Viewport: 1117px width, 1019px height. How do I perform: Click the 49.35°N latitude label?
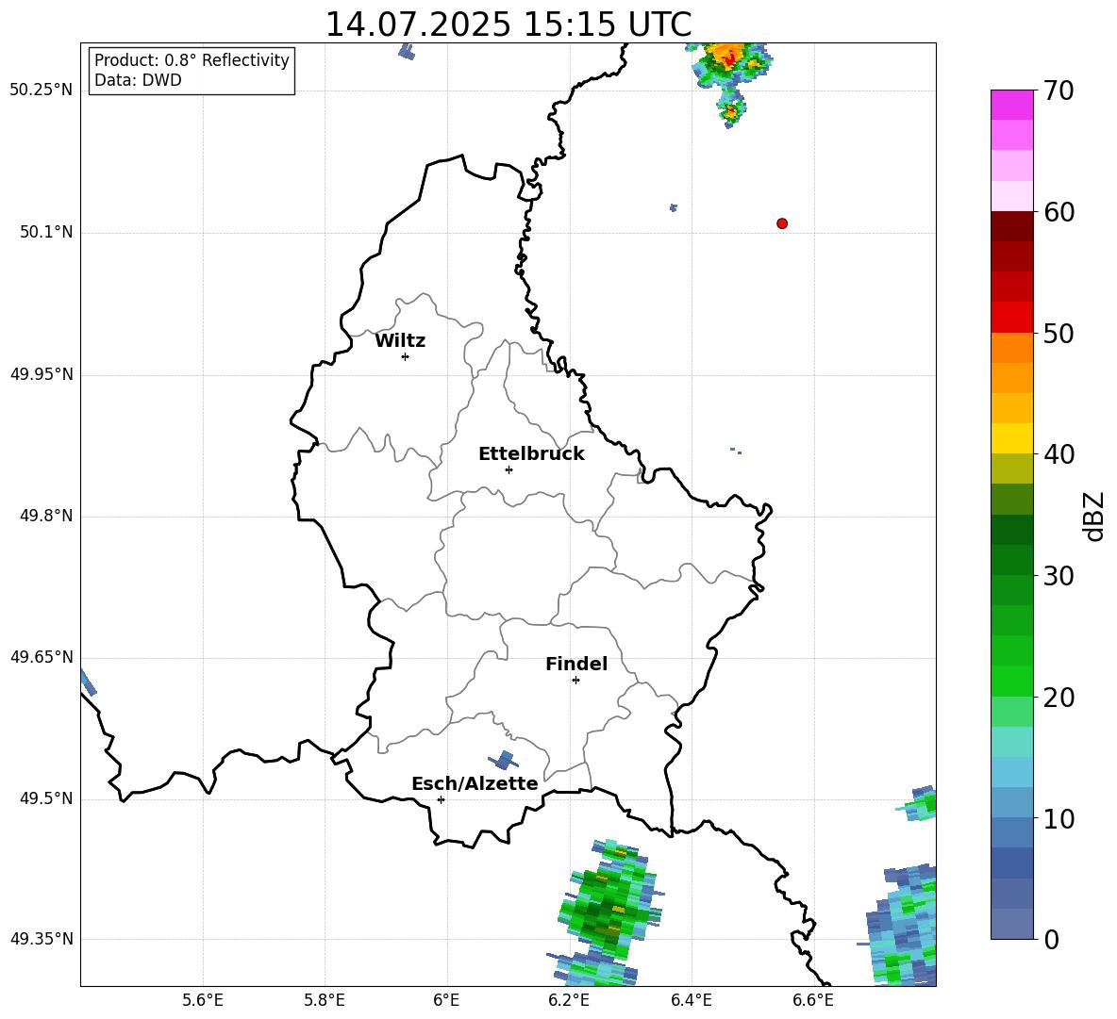pyautogui.click(x=42, y=939)
